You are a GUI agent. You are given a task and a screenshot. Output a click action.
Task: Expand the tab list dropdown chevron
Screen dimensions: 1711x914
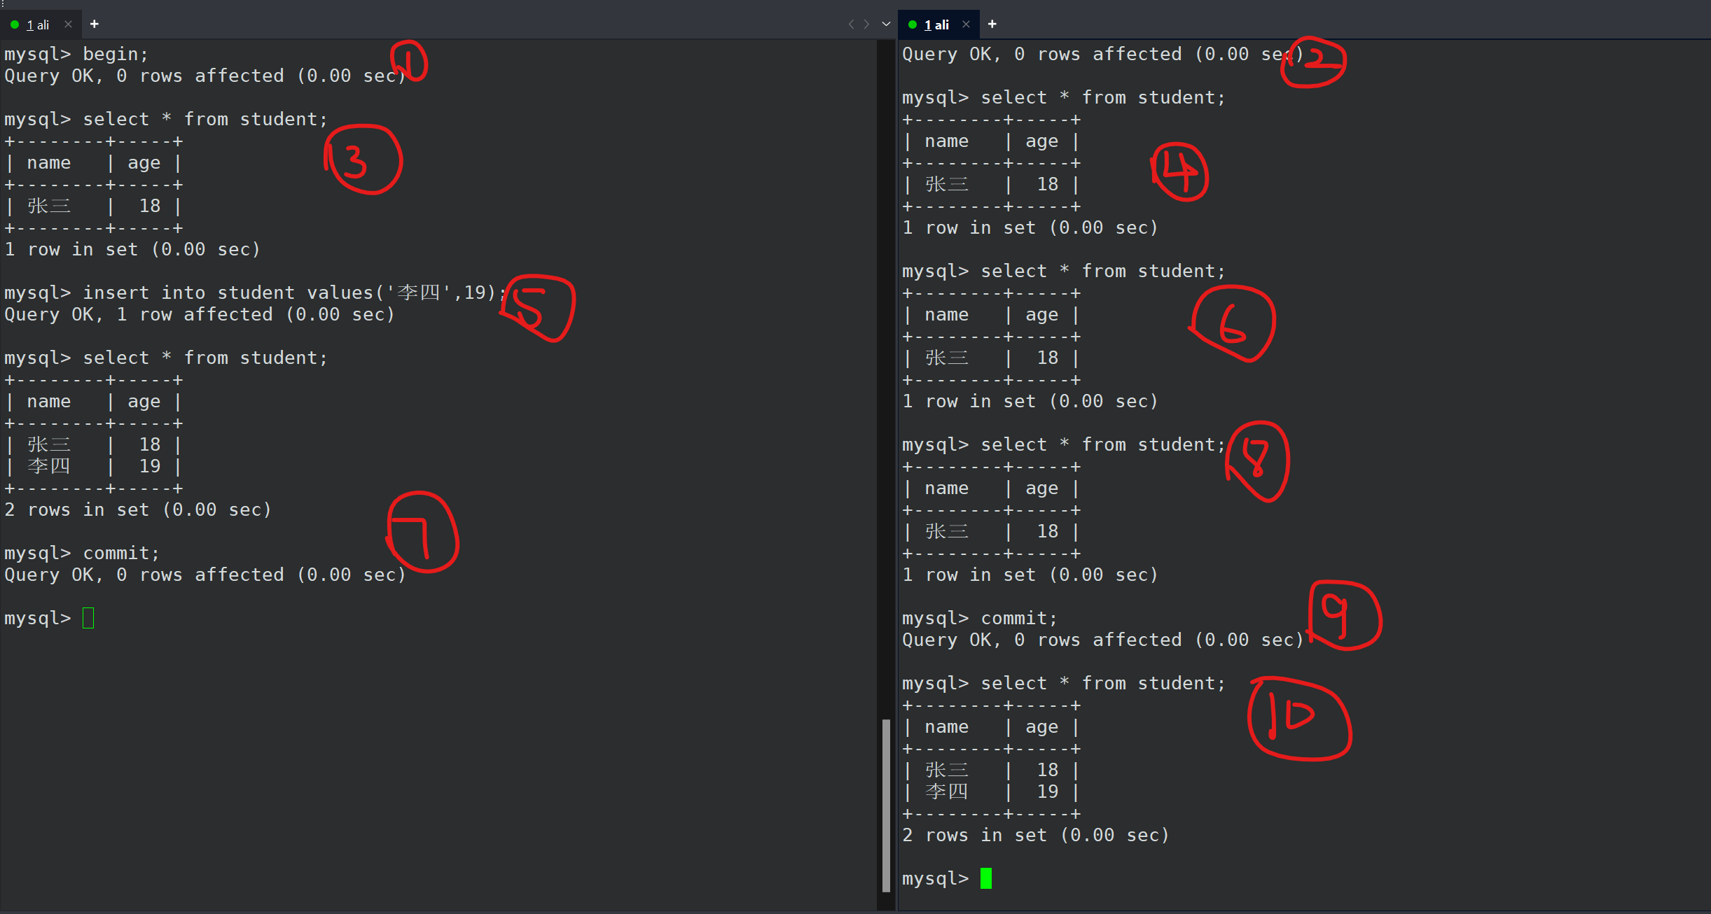pos(886,24)
